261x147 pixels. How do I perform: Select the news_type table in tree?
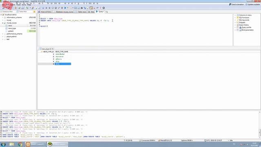(12, 28)
